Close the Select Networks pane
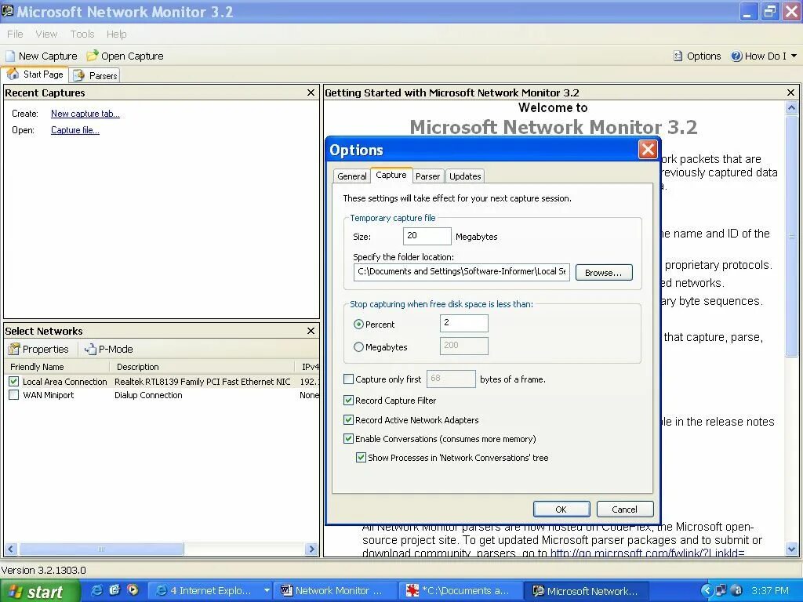The width and height of the screenshot is (803, 602). (x=311, y=331)
